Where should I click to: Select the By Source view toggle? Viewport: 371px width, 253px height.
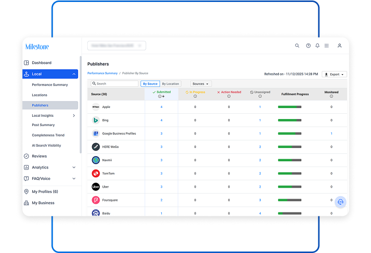click(150, 84)
